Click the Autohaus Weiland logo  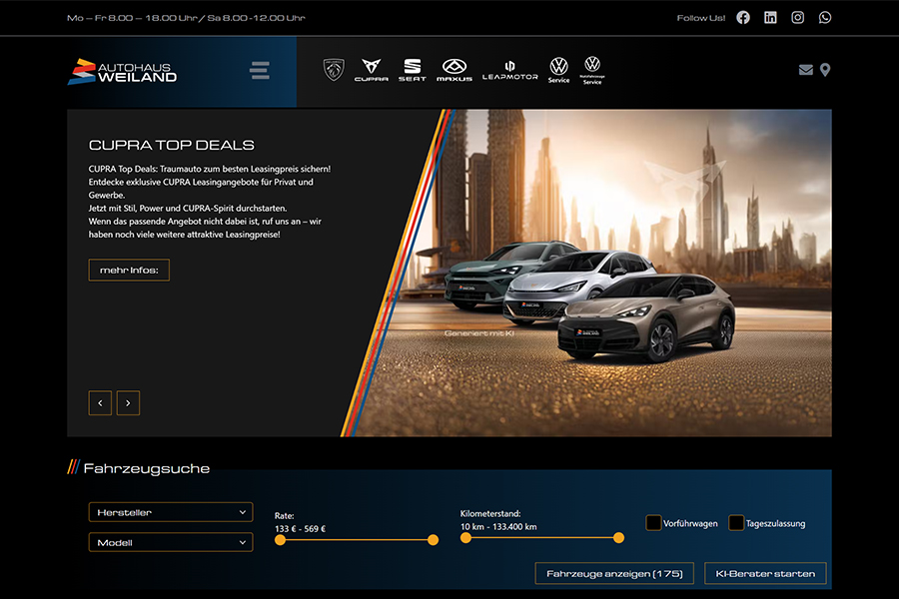122,70
